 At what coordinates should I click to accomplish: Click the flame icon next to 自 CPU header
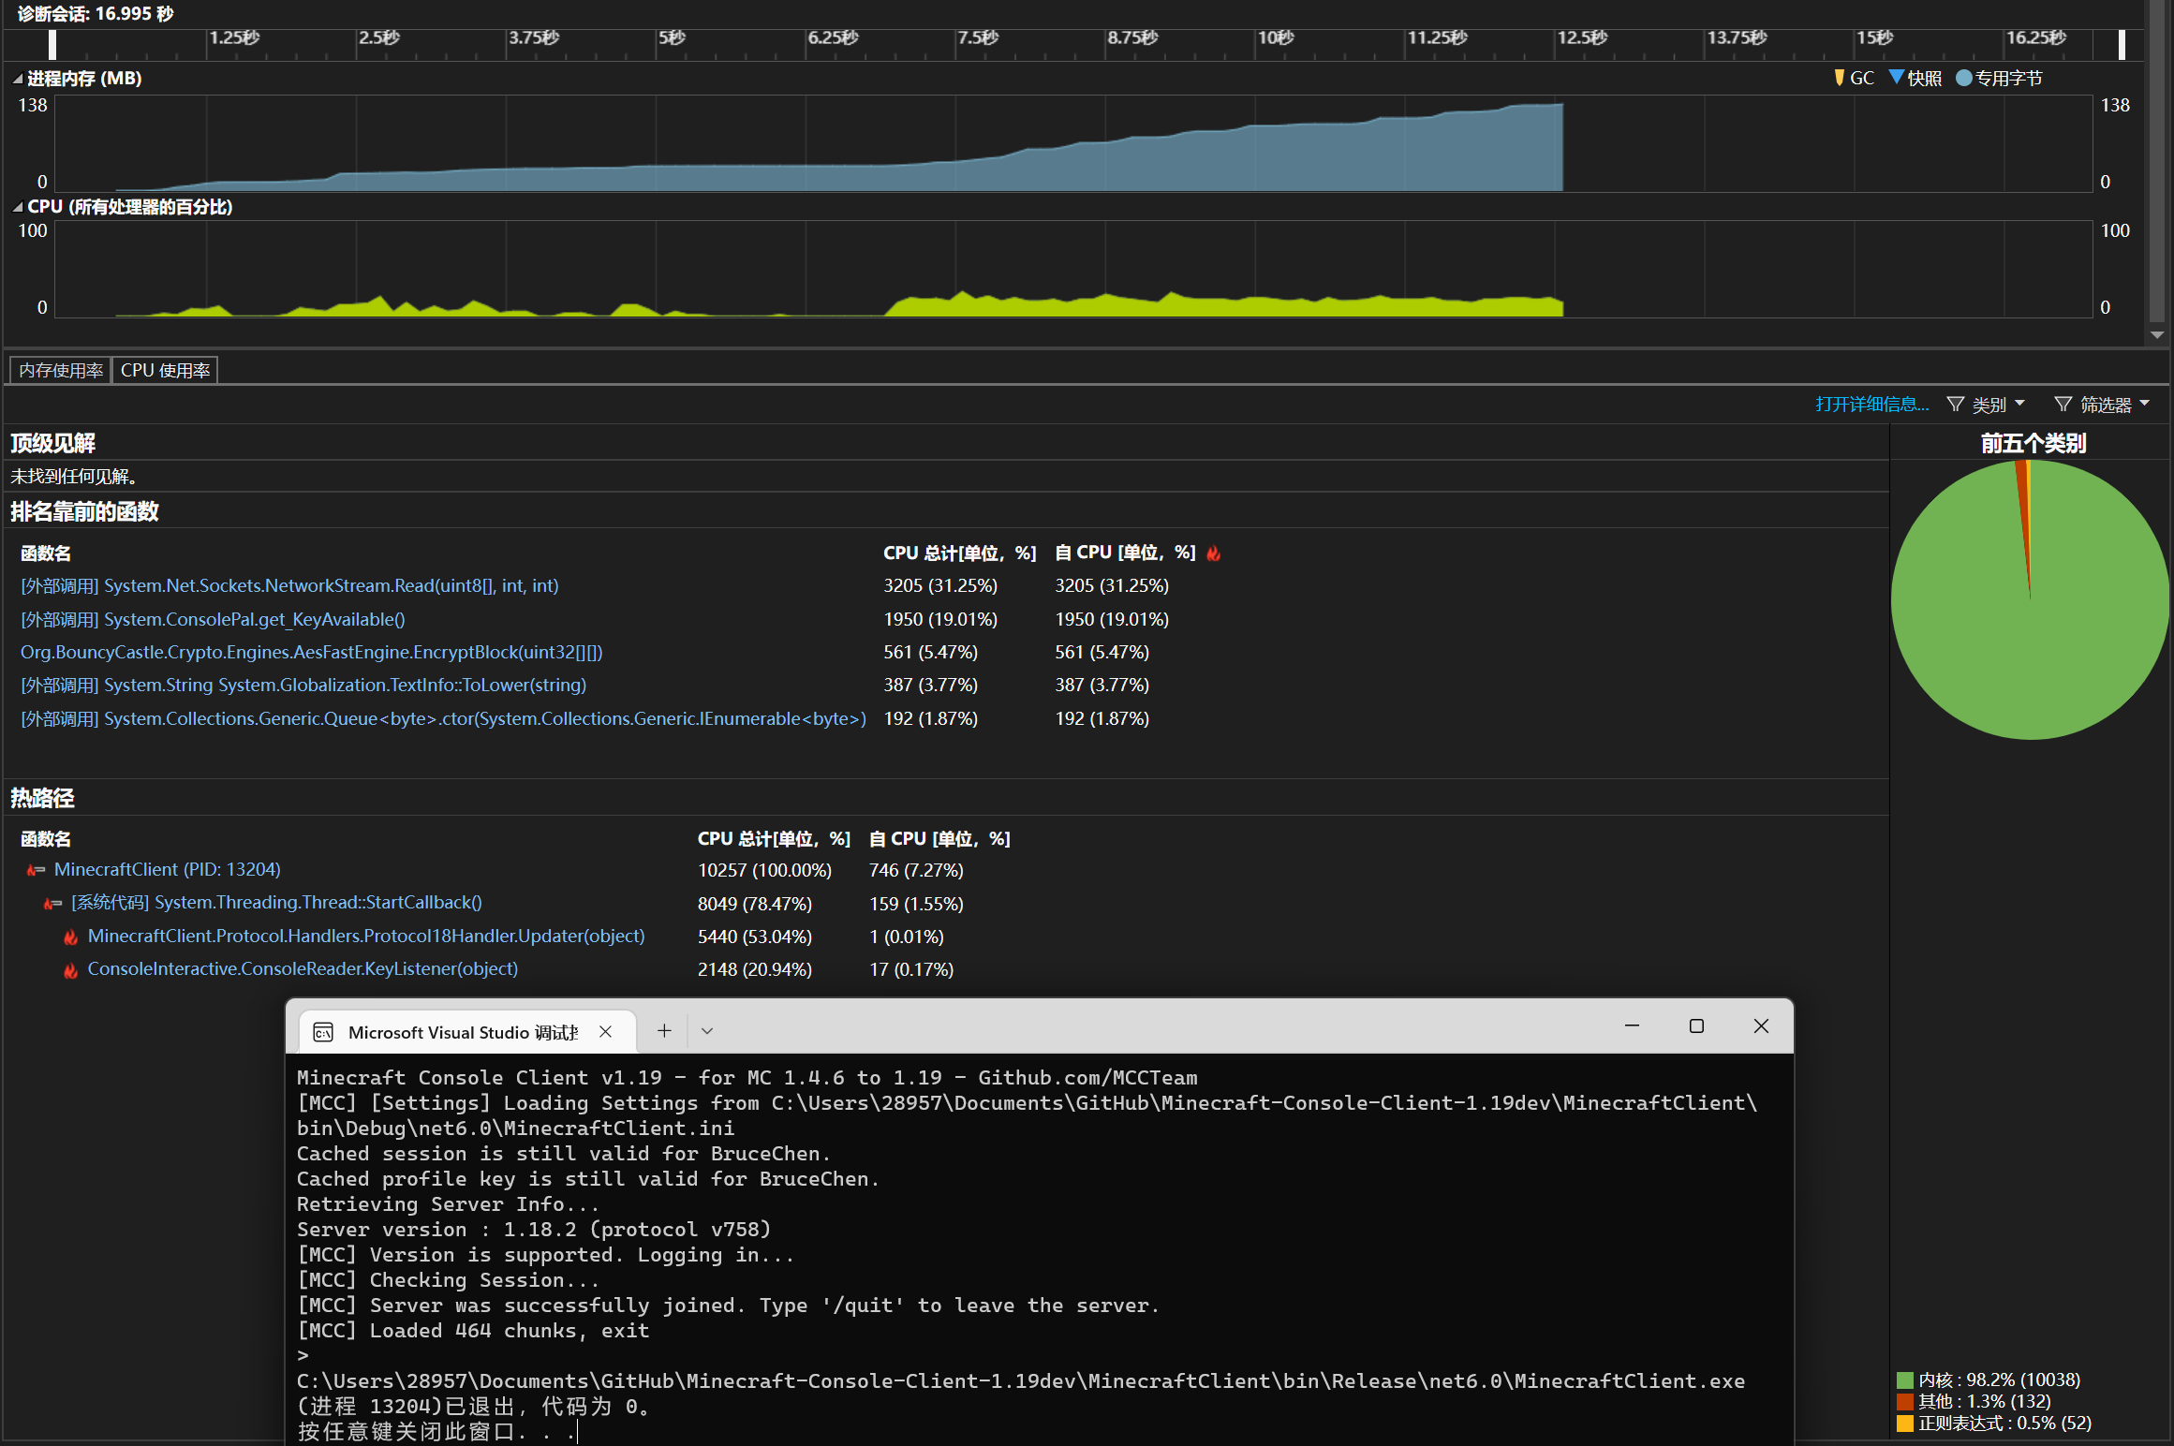pos(1213,553)
